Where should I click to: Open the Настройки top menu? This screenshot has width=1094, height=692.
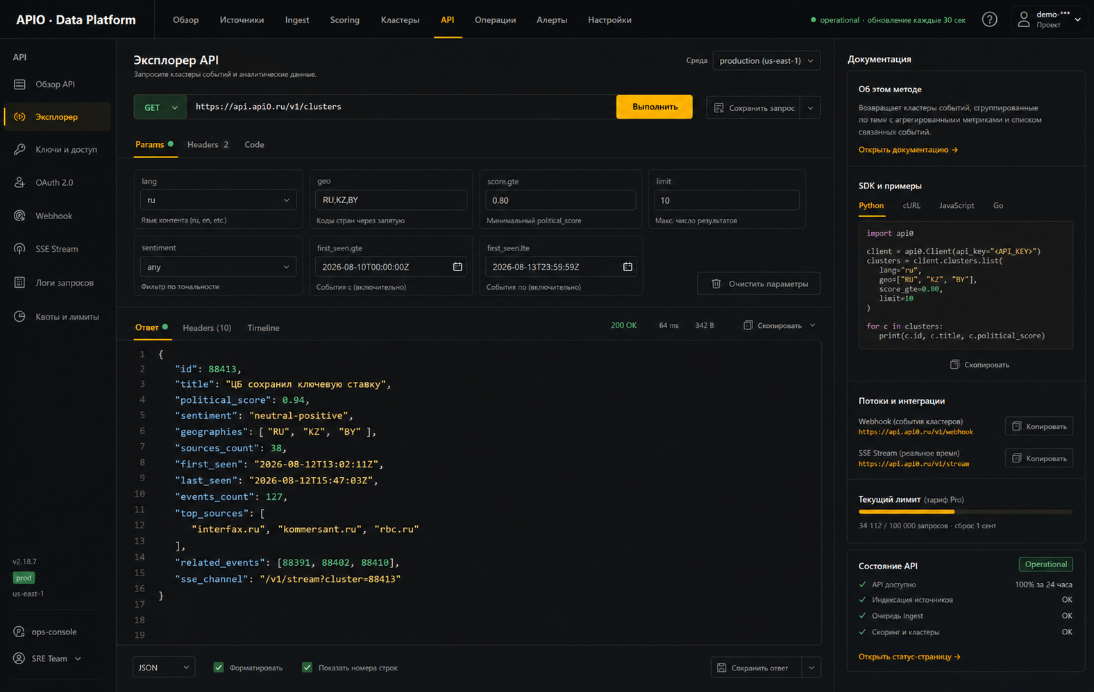tap(609, 20)
